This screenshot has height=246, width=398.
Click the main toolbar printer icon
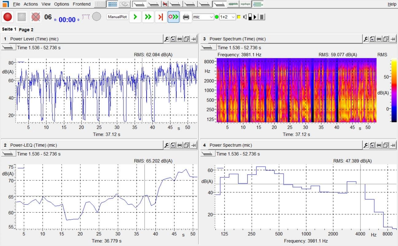[x=186, y=17]
